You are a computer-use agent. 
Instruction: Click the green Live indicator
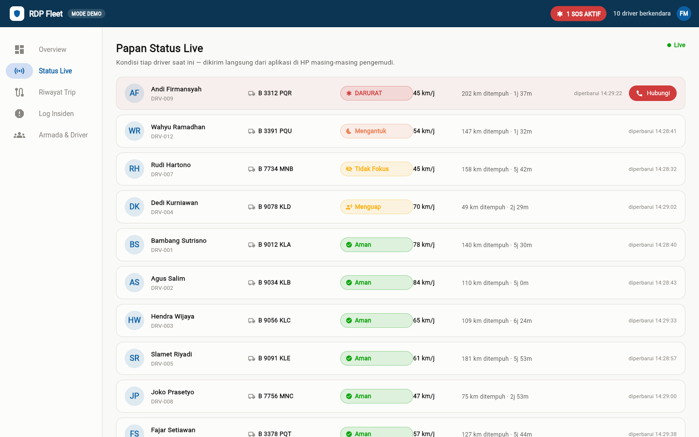(x=676, y=45)
